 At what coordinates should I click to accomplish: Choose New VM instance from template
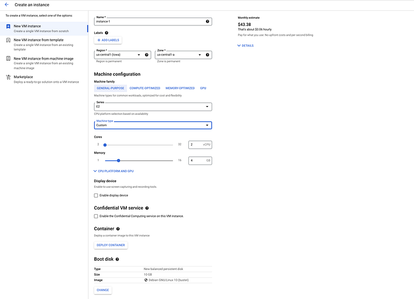tap(43, 44)
